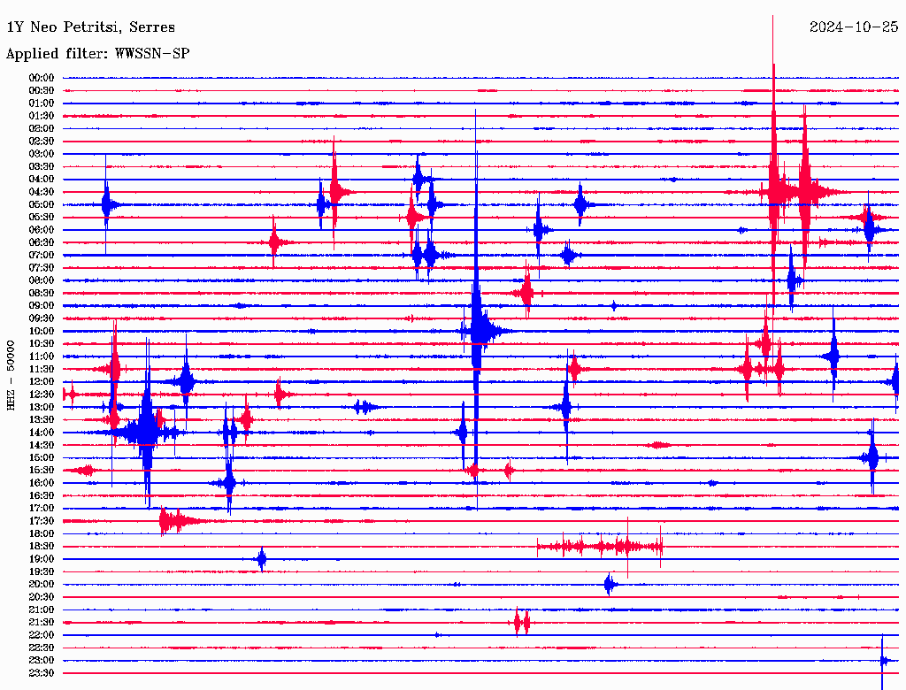This screenshot has width=906, height=690.
Task: Select the "21:30" time label
Action: [41, 623]
